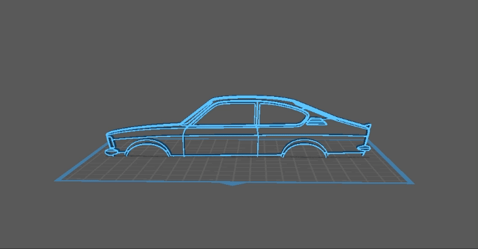Image resolution: width=478 pixels, height=249 pixels.
Task: Click the car's front door panel
Action: (221, 141)
